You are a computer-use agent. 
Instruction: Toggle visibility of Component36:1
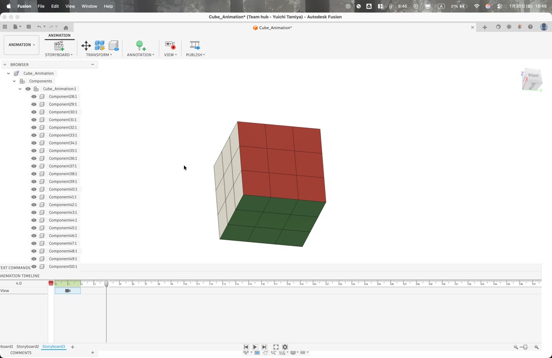click(x=34, y=159)
